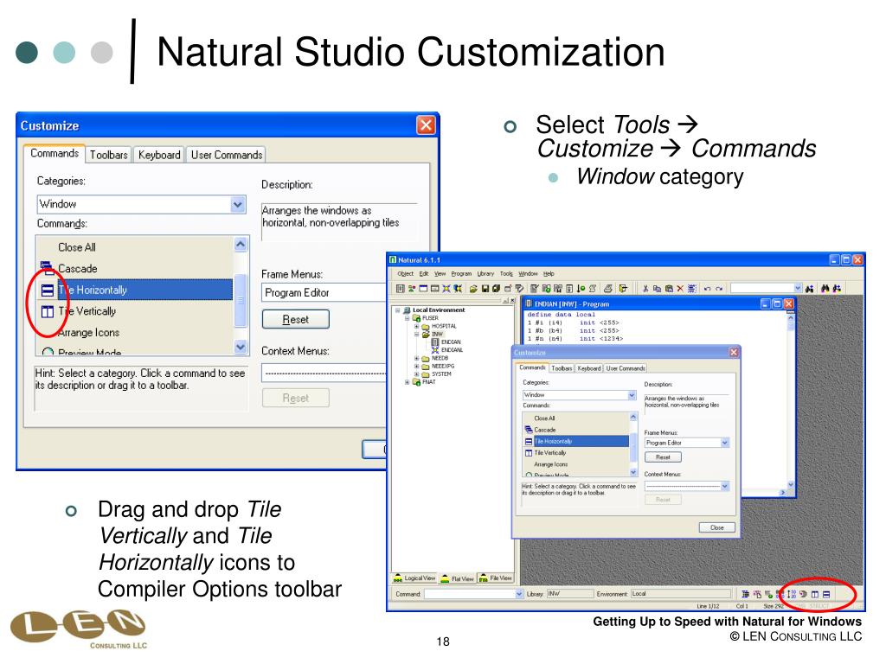Image resolution: width=886 pixels, height=664 pixels.
Task: Open the Library menu in Natural
Action: 485,274
